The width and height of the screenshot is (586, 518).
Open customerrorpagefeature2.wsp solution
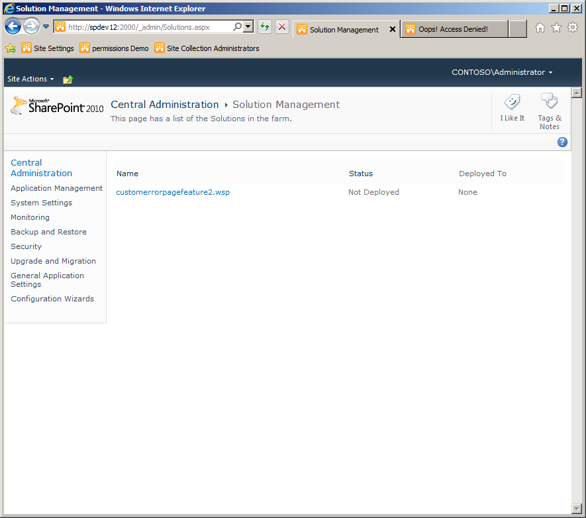pyautogui.click(x=173, y=192)
